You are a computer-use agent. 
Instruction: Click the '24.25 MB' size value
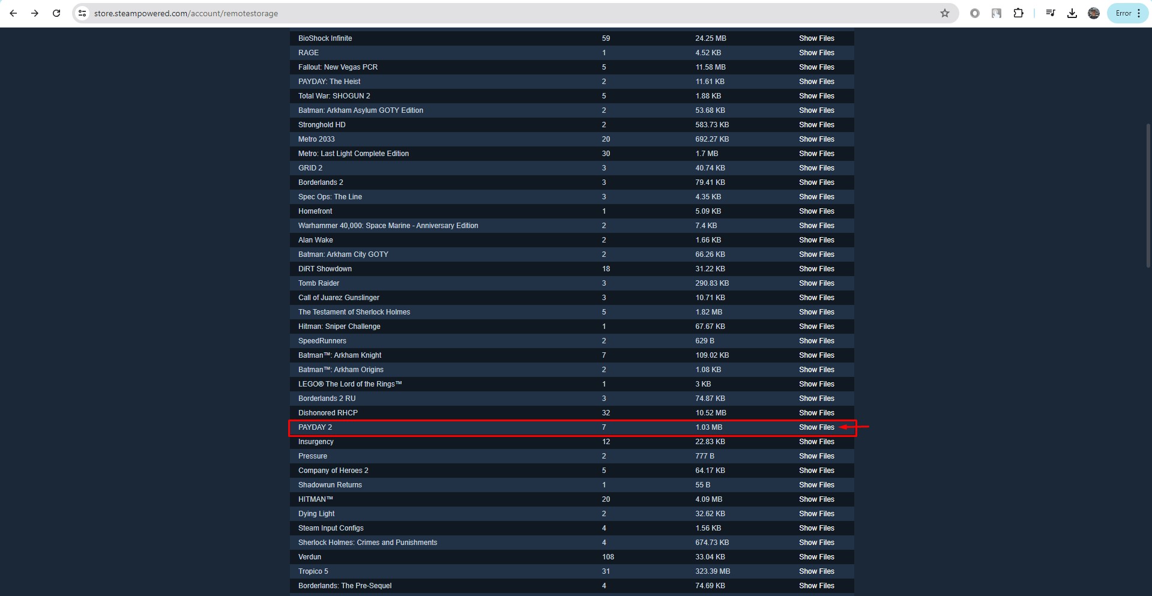point(711,38)
